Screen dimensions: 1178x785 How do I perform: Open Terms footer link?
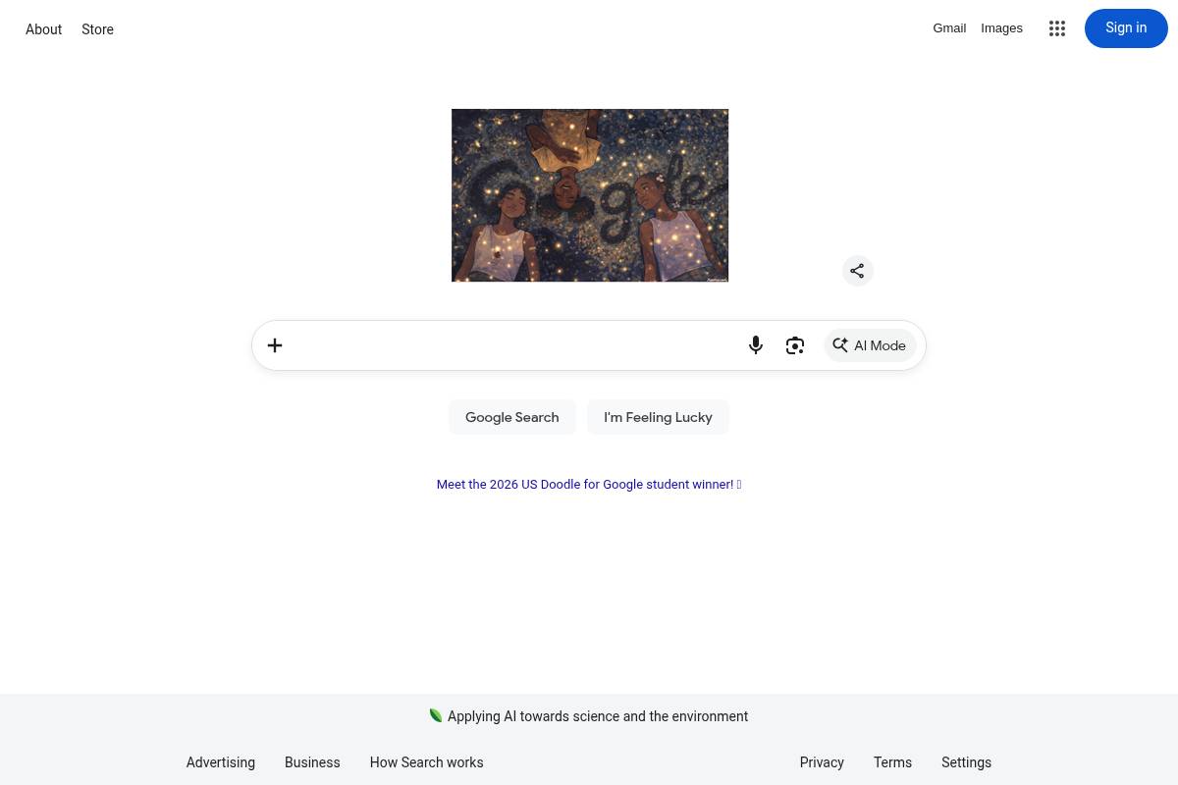click(x=892, y=762)
